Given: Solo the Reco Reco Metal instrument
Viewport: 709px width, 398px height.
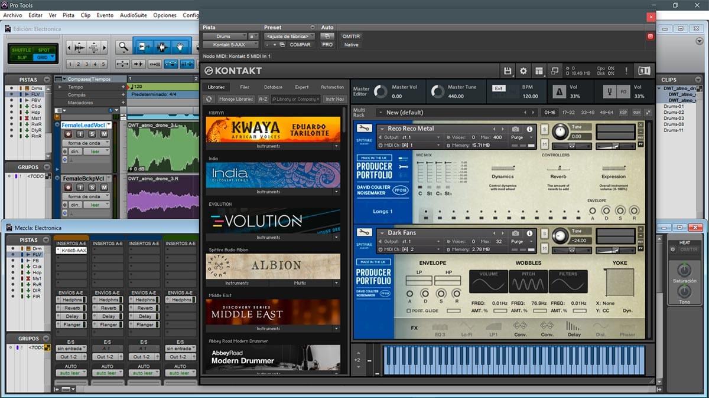Looking at the screenshot, I should point(544,130).
